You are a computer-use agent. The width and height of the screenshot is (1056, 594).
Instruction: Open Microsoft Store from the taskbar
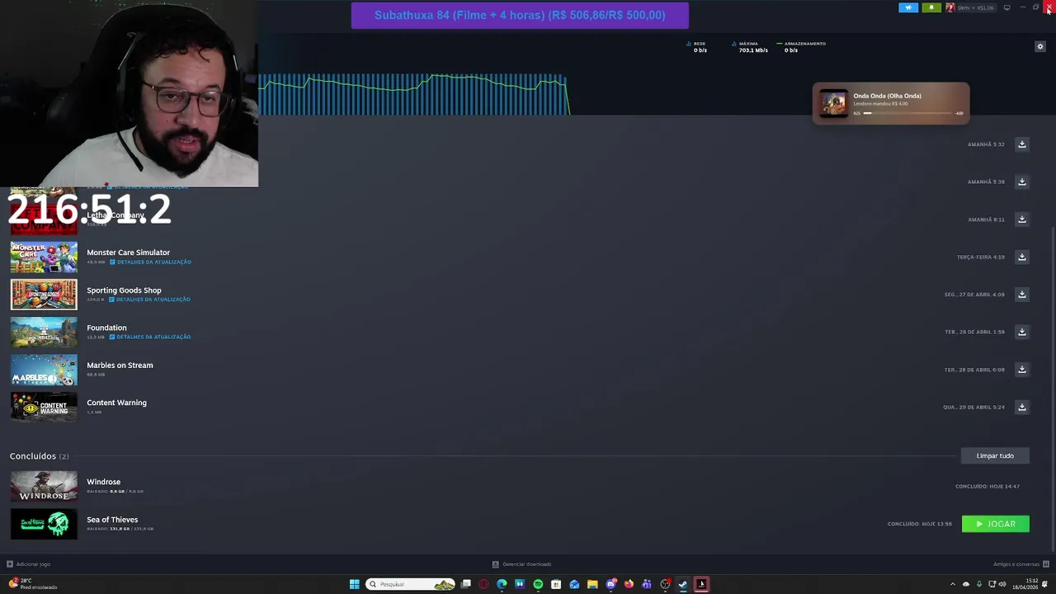point(556,584)
